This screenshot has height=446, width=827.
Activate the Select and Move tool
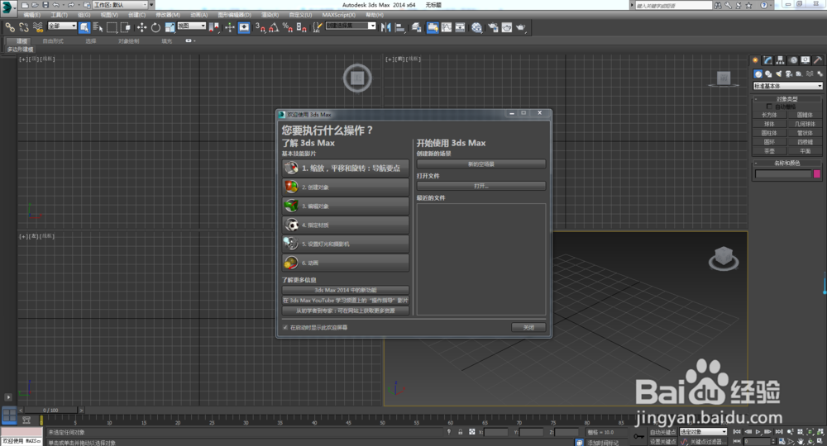(x=141, y=27)
